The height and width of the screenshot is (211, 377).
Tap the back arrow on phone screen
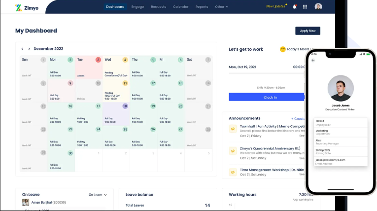click(313, 60)
